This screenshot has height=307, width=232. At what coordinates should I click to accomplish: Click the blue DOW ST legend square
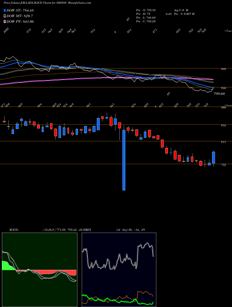[x=5, y=10]
